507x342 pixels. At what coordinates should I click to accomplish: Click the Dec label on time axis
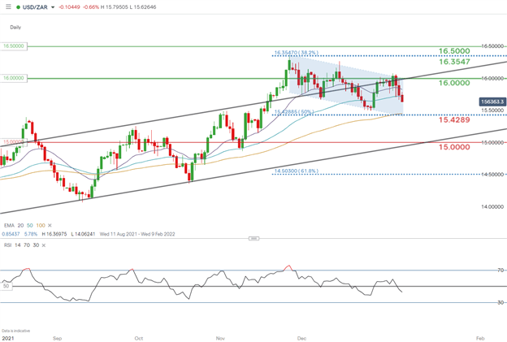click(x=301, y=339)
